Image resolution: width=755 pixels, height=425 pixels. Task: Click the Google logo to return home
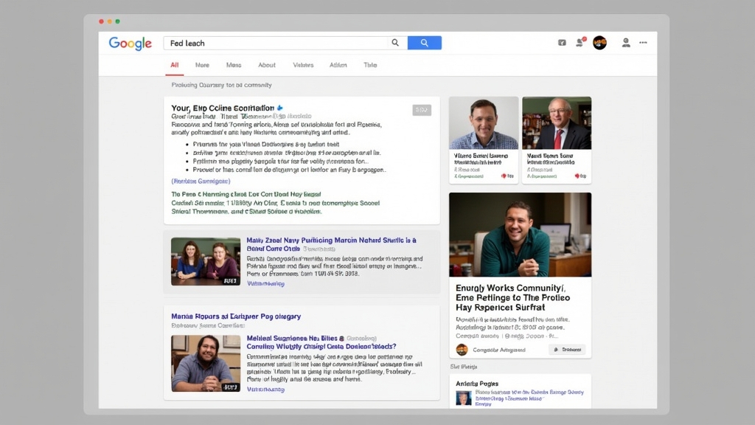[x=130, y=43]
